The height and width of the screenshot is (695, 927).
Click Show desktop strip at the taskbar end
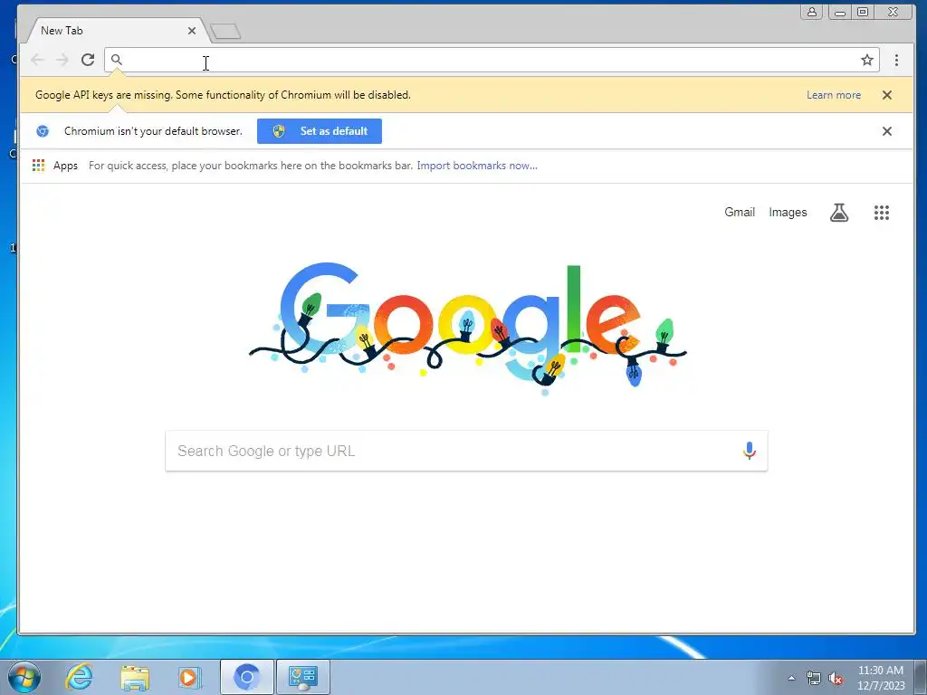coord(921,677)
